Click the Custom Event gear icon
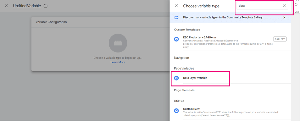 click(x=176, y=111)
